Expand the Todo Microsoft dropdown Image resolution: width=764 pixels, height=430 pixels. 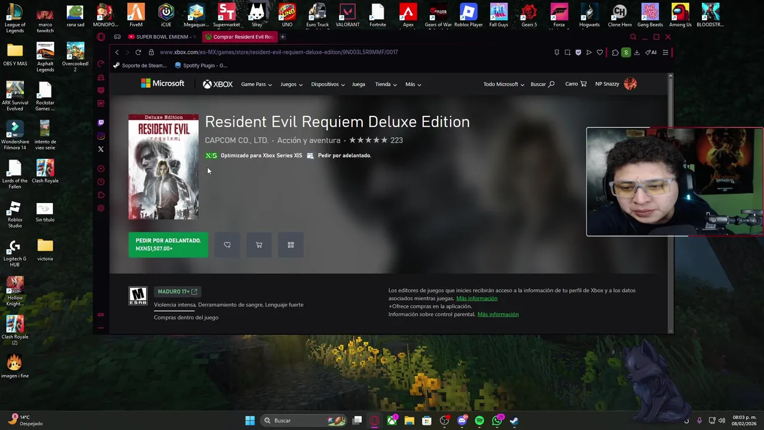(504, 84)
